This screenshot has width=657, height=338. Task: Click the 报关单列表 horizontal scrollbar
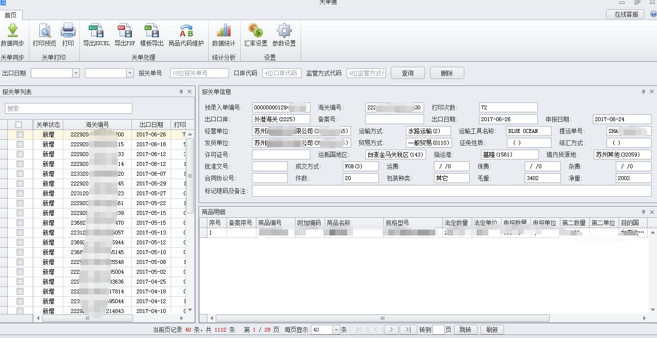pyautogui.click(x=88, y=318)
